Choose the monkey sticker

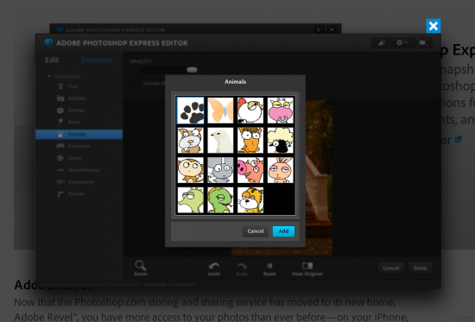190,170
